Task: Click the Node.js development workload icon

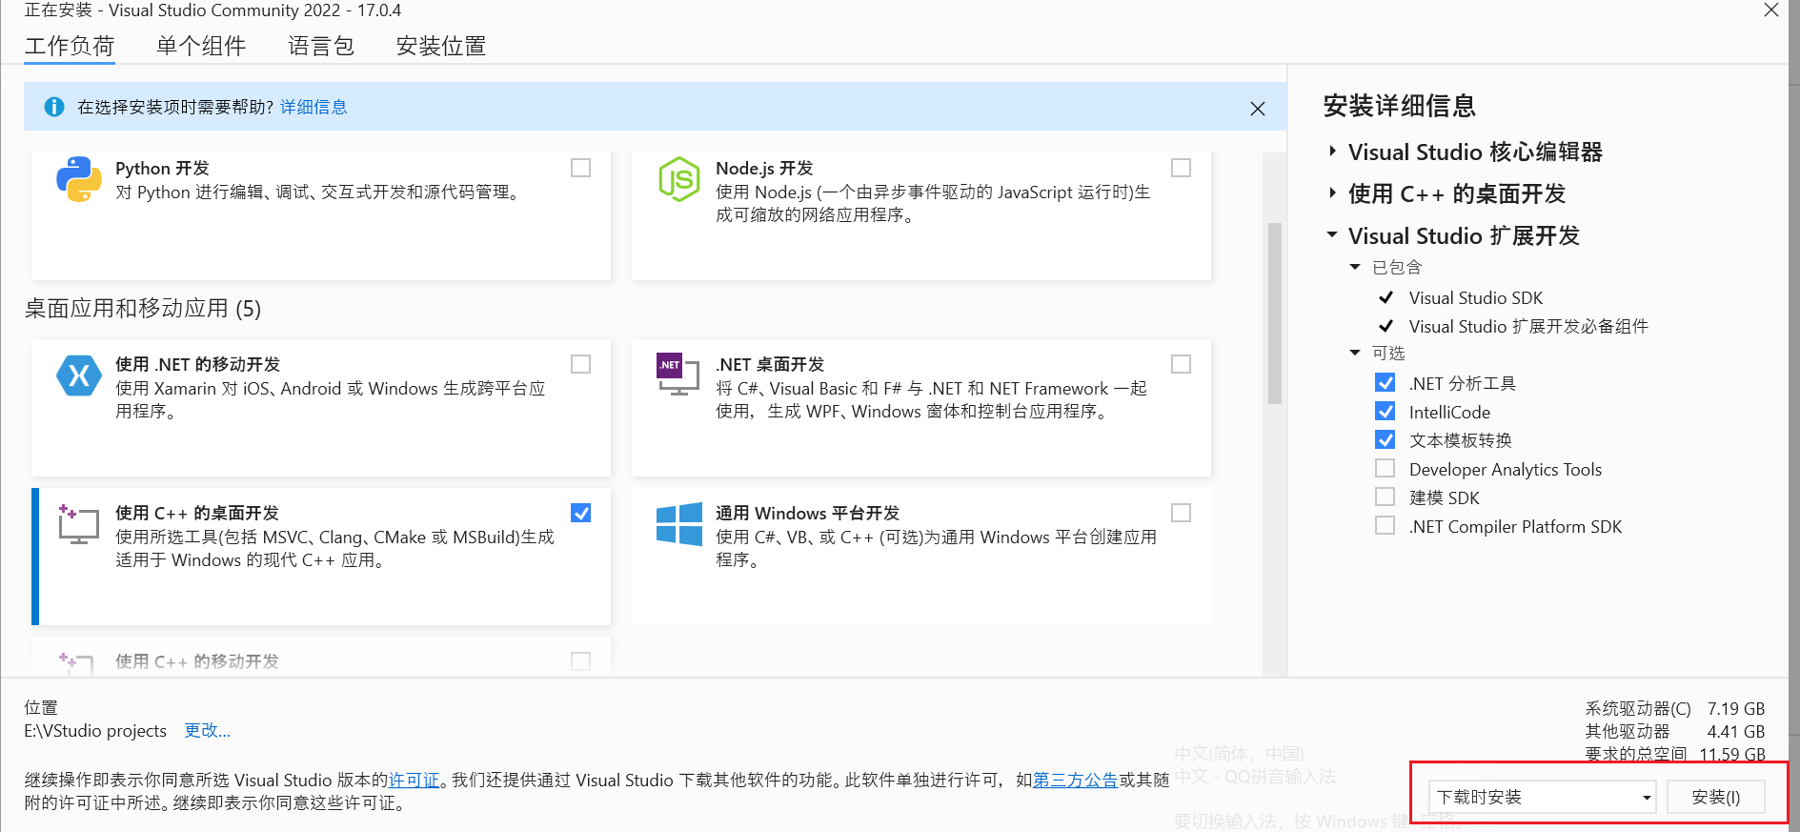Action: click(678, 179)
